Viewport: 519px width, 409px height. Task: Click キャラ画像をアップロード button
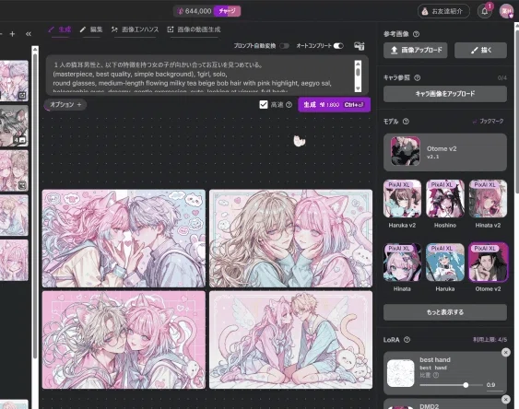coord(445,94)
